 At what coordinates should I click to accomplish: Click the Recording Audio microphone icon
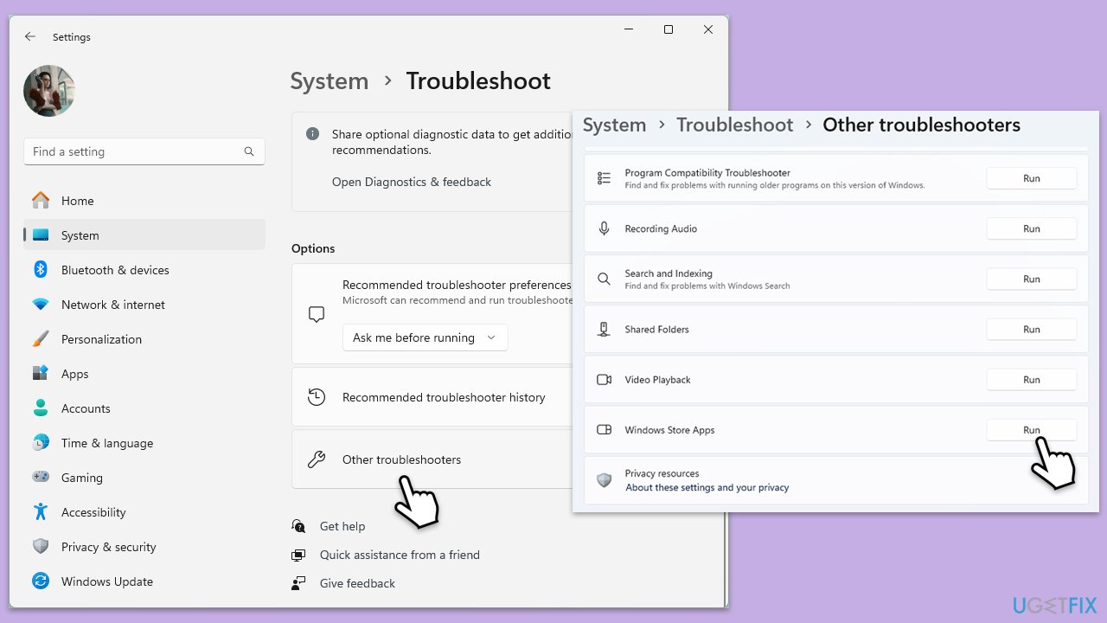click(x=605, y=228)
